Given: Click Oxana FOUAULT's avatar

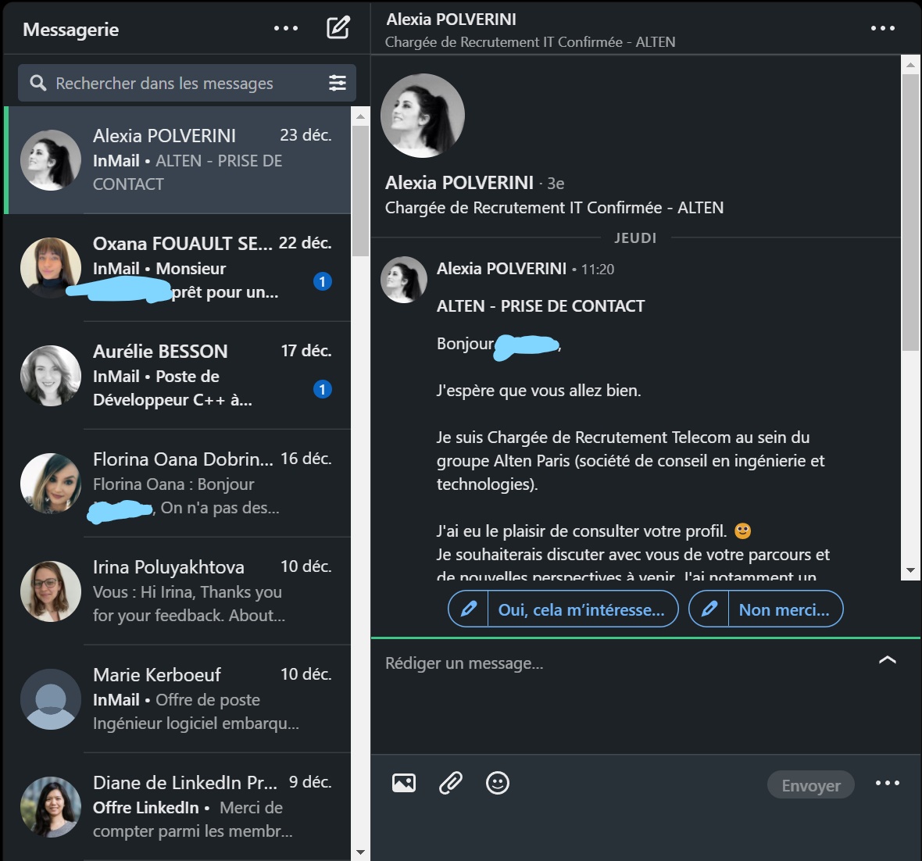Looking at the screenshot, I should [x=51, y=267].
